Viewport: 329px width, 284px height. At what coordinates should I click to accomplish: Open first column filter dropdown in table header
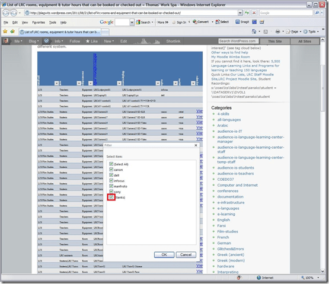pyautogui.click(x=56, y=84)
